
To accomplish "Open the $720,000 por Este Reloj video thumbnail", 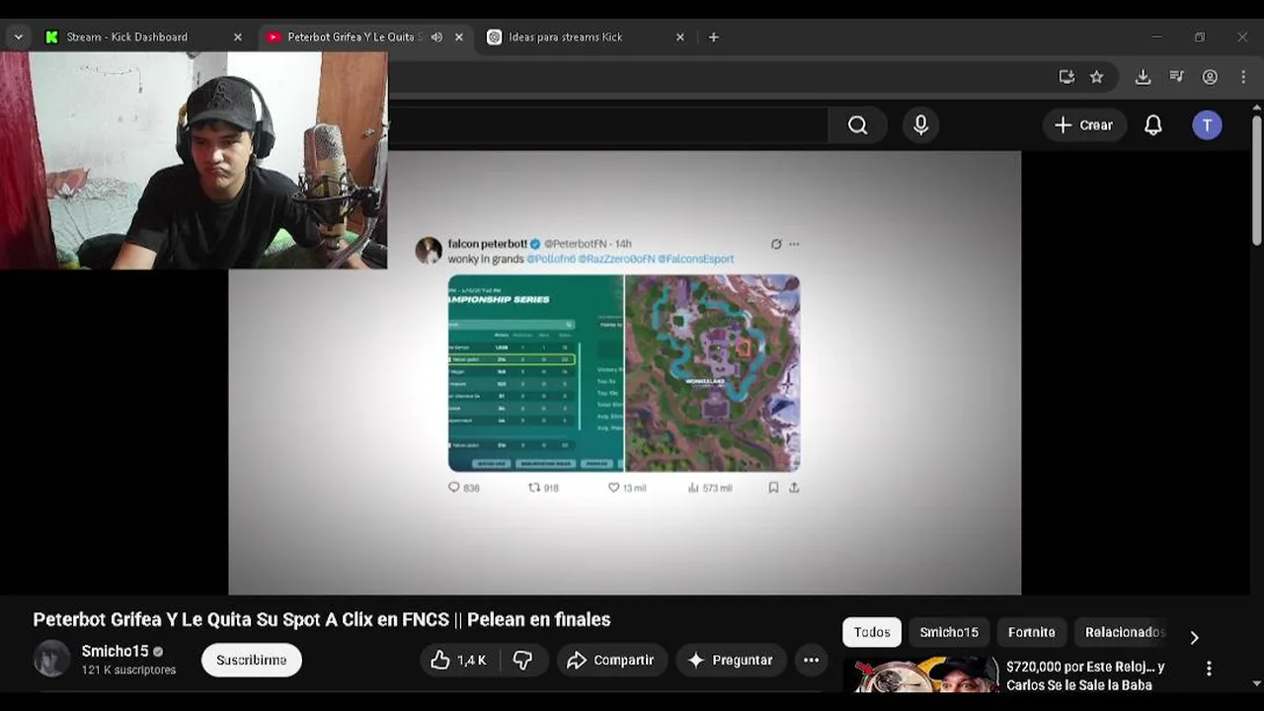I will coord(920,674).
